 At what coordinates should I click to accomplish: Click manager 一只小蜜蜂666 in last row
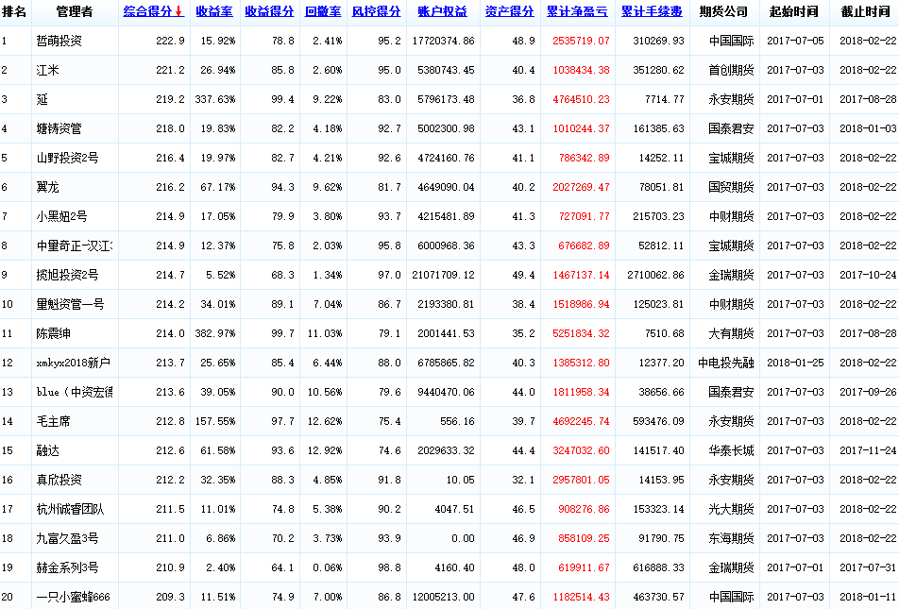74,598
